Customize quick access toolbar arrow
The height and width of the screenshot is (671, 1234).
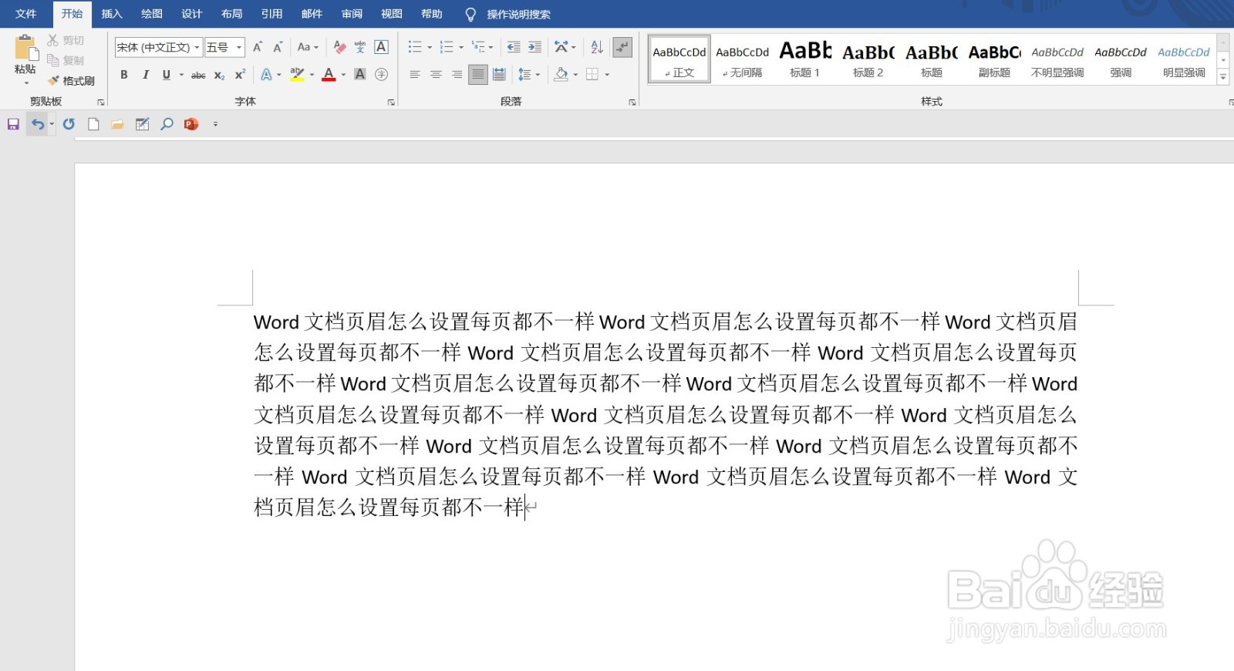tap(215, 124)
